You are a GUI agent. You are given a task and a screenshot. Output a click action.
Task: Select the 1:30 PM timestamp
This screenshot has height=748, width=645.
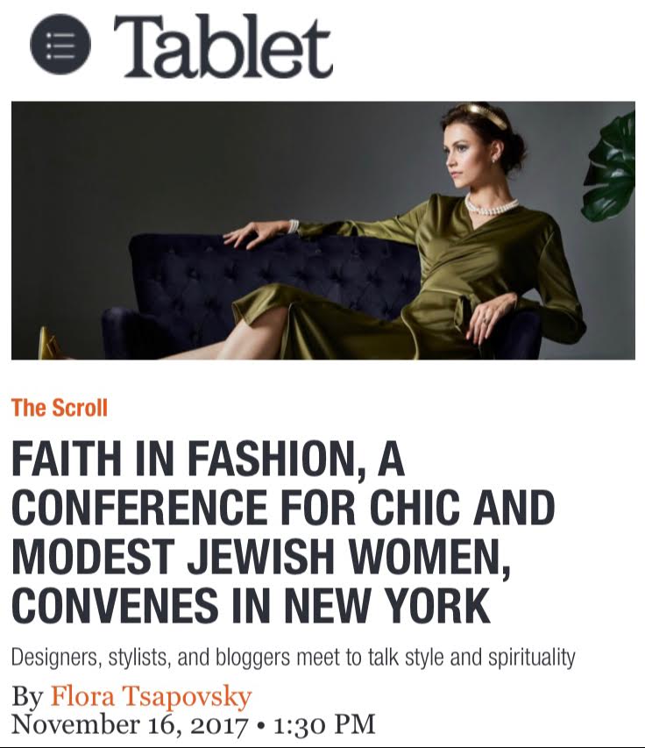(324, 723)
